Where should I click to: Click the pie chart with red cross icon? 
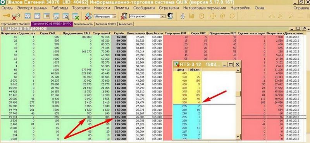pos(89,16)
